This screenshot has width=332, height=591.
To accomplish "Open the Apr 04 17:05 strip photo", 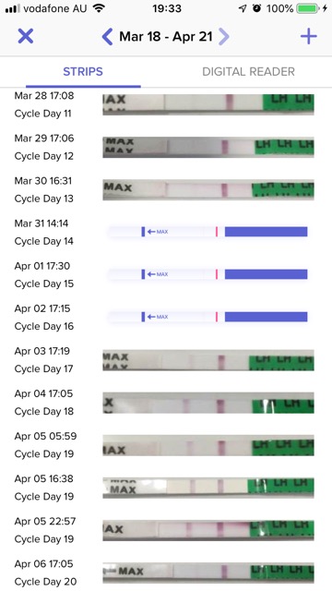I will point(208,403).
